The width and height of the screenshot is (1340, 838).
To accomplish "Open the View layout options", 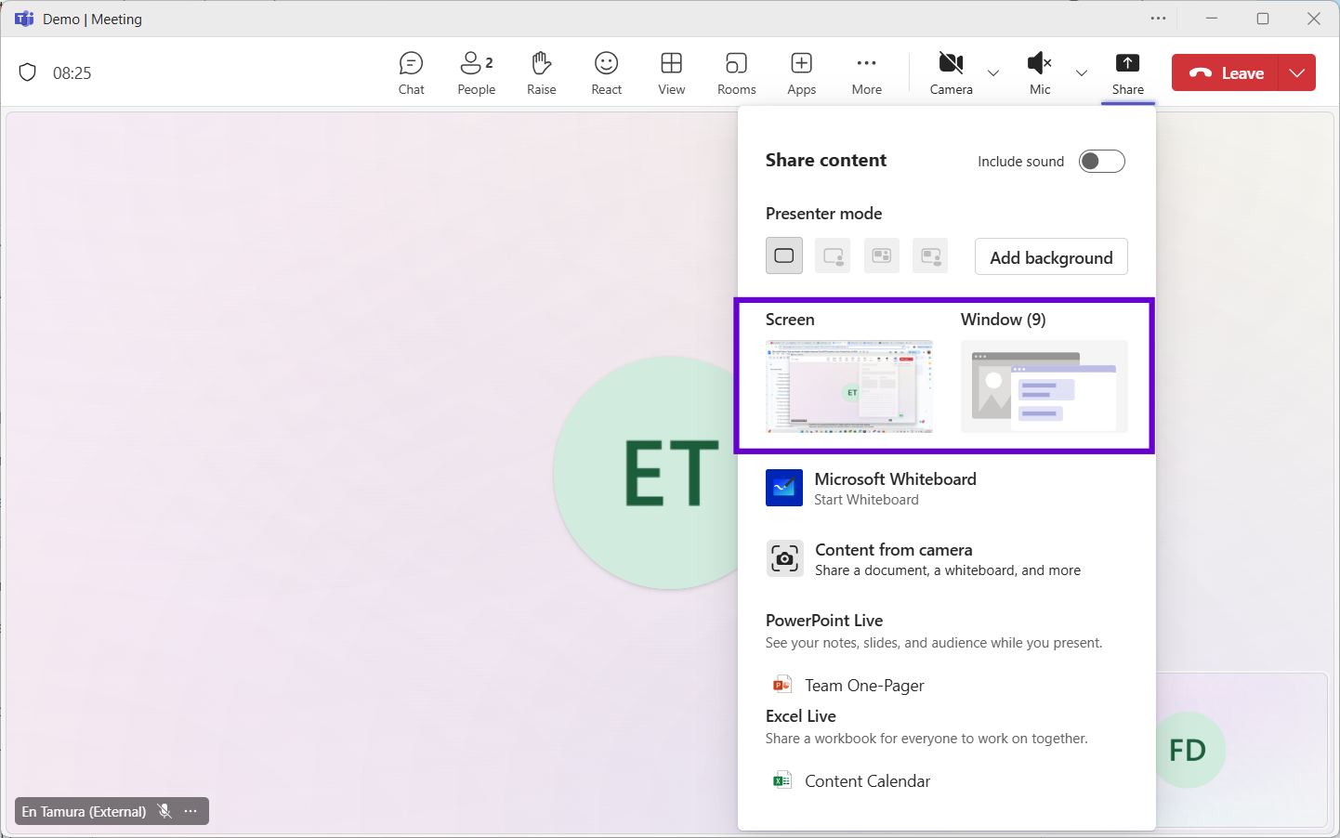I will click(672, 73).
